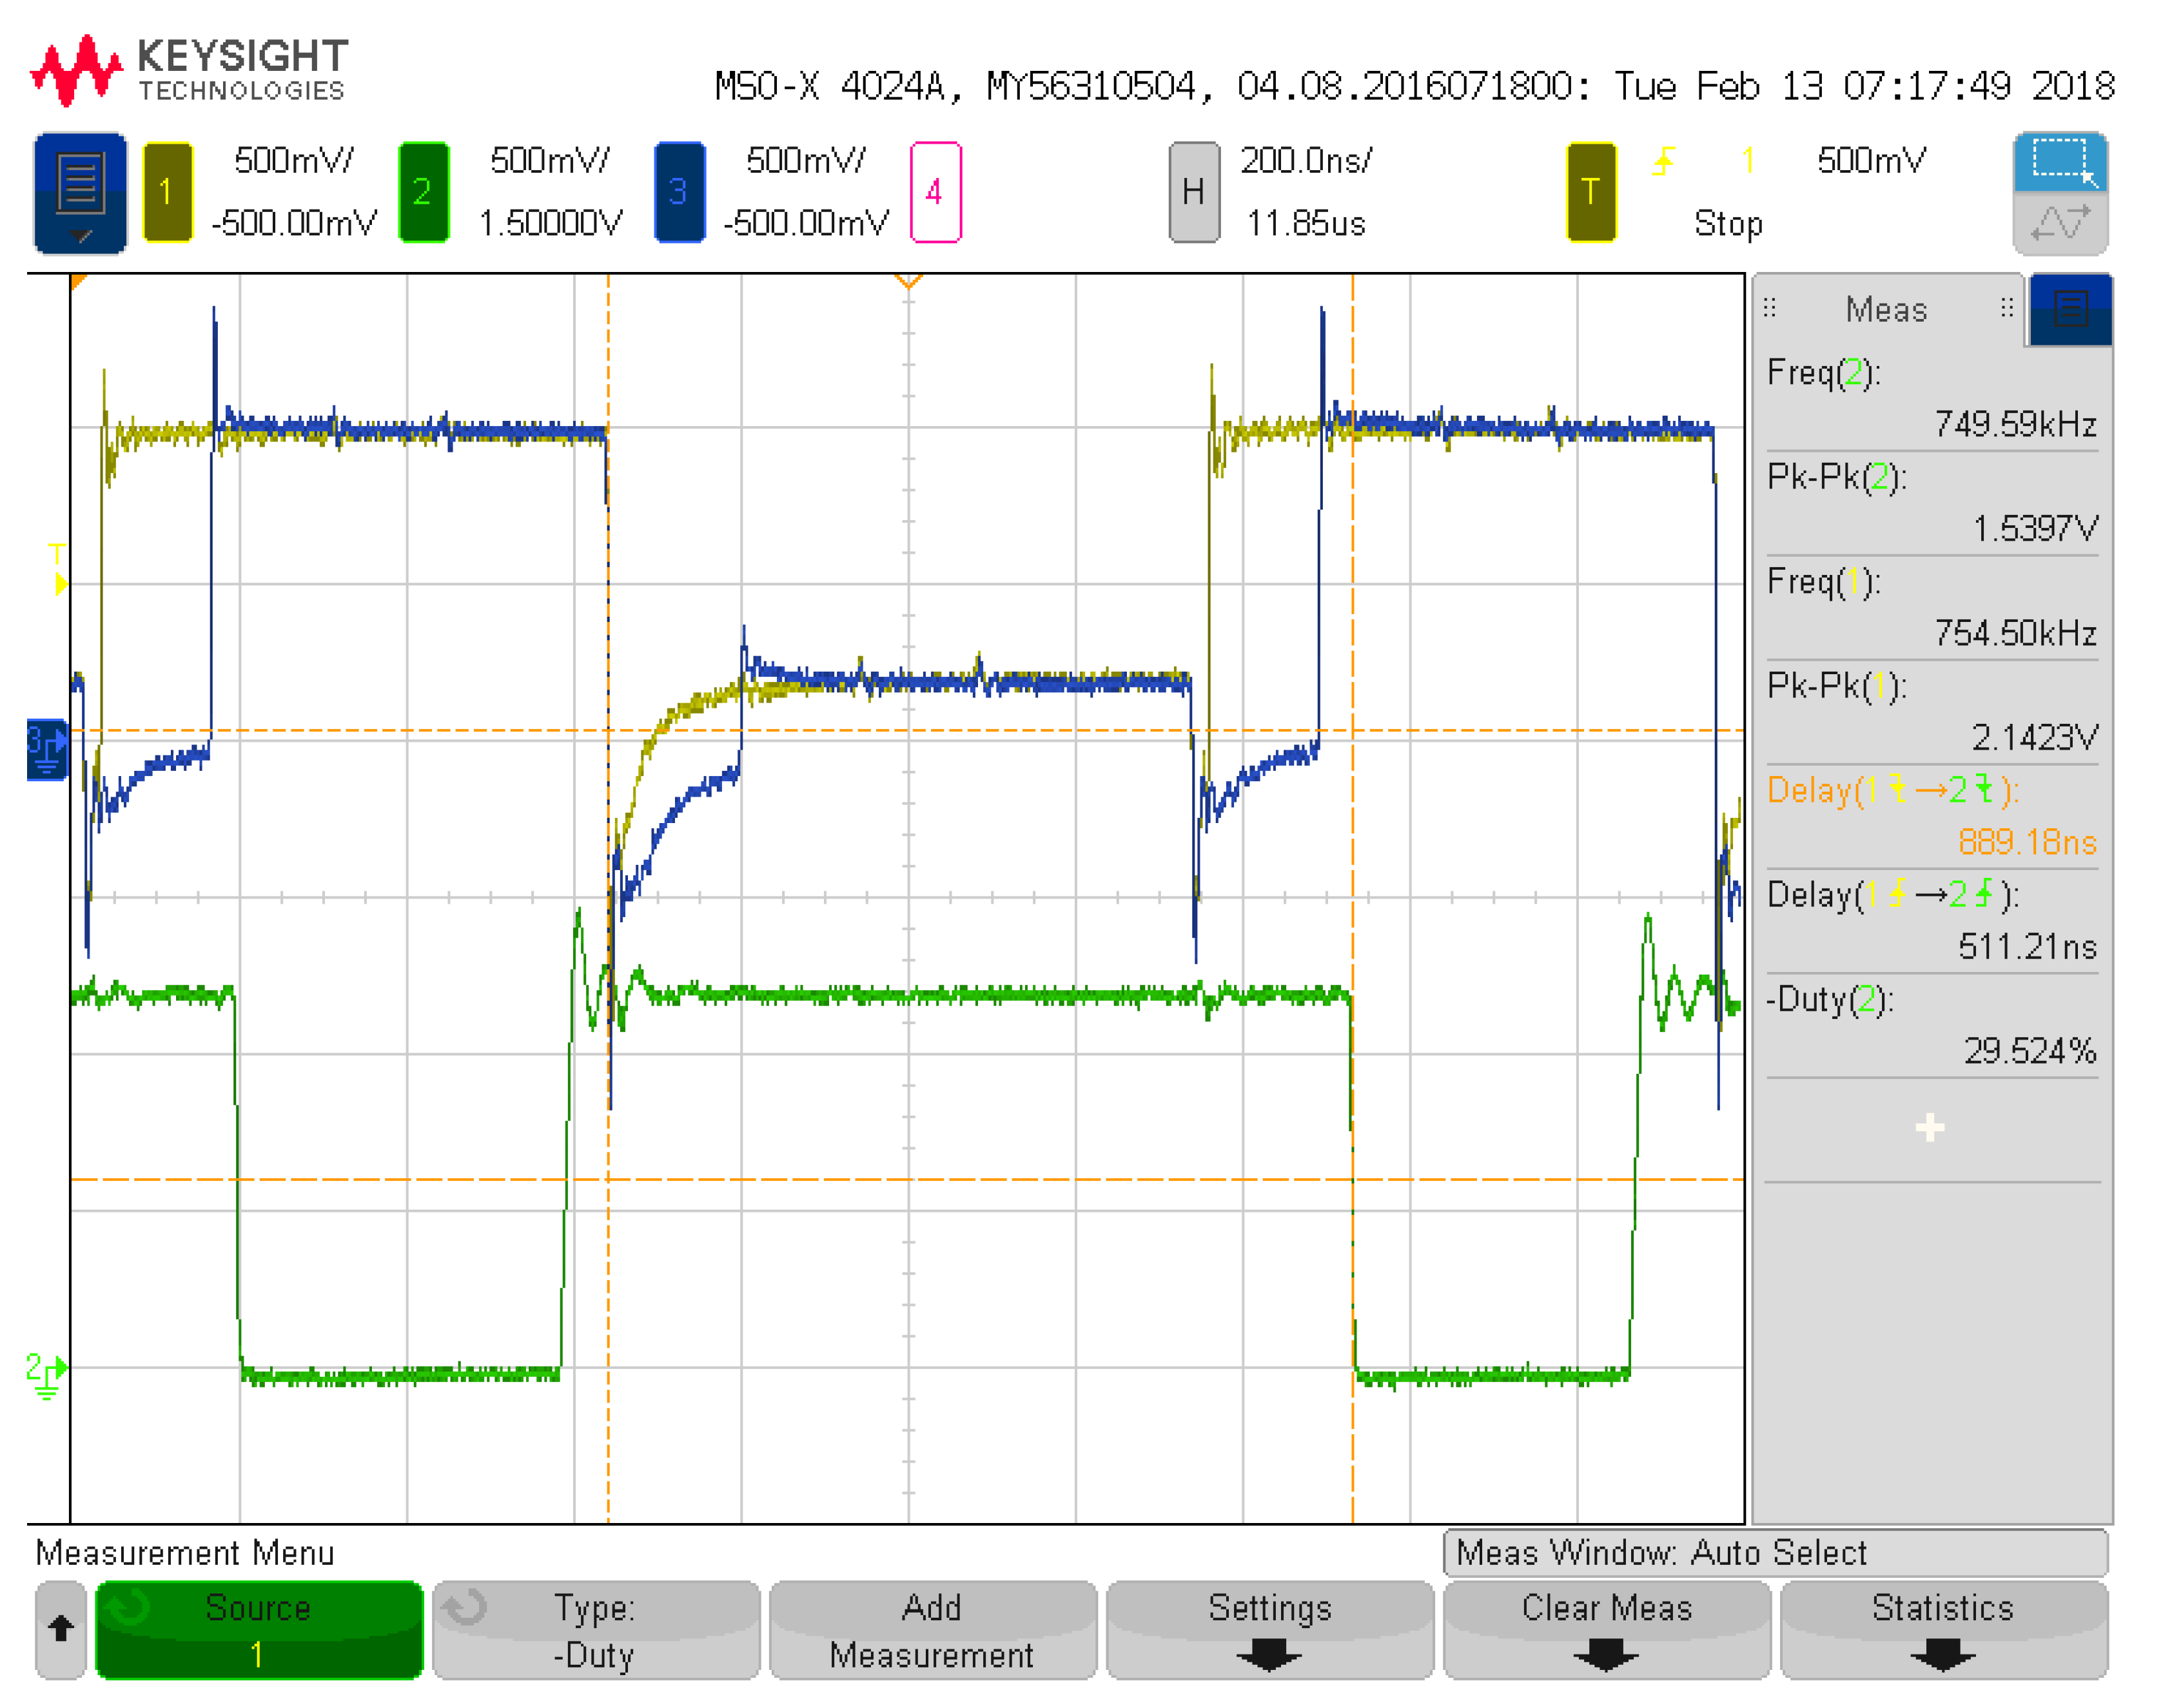Click the zoom box selection icon
Image resolution: width=2163 pixels, height=1708 pixels.
(2061, 162)
